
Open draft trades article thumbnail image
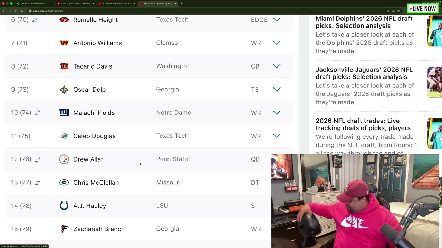click(x=435, y=134)
